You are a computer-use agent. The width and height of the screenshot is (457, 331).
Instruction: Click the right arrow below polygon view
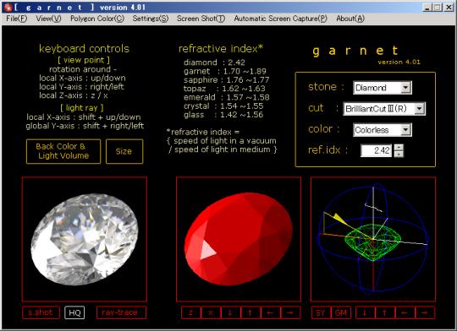[x=290, y=312]
